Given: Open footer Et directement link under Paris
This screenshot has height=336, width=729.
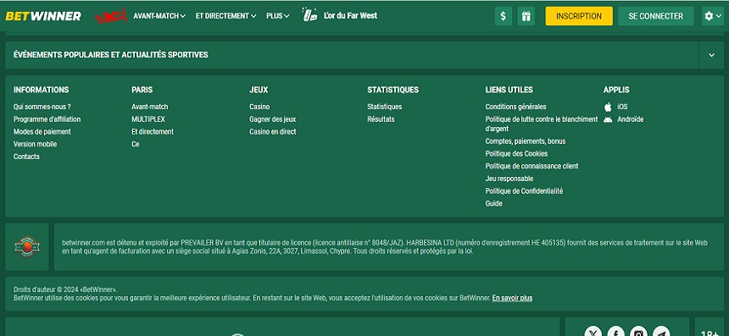Looking at the screenshot, I should tap(153, 132).
